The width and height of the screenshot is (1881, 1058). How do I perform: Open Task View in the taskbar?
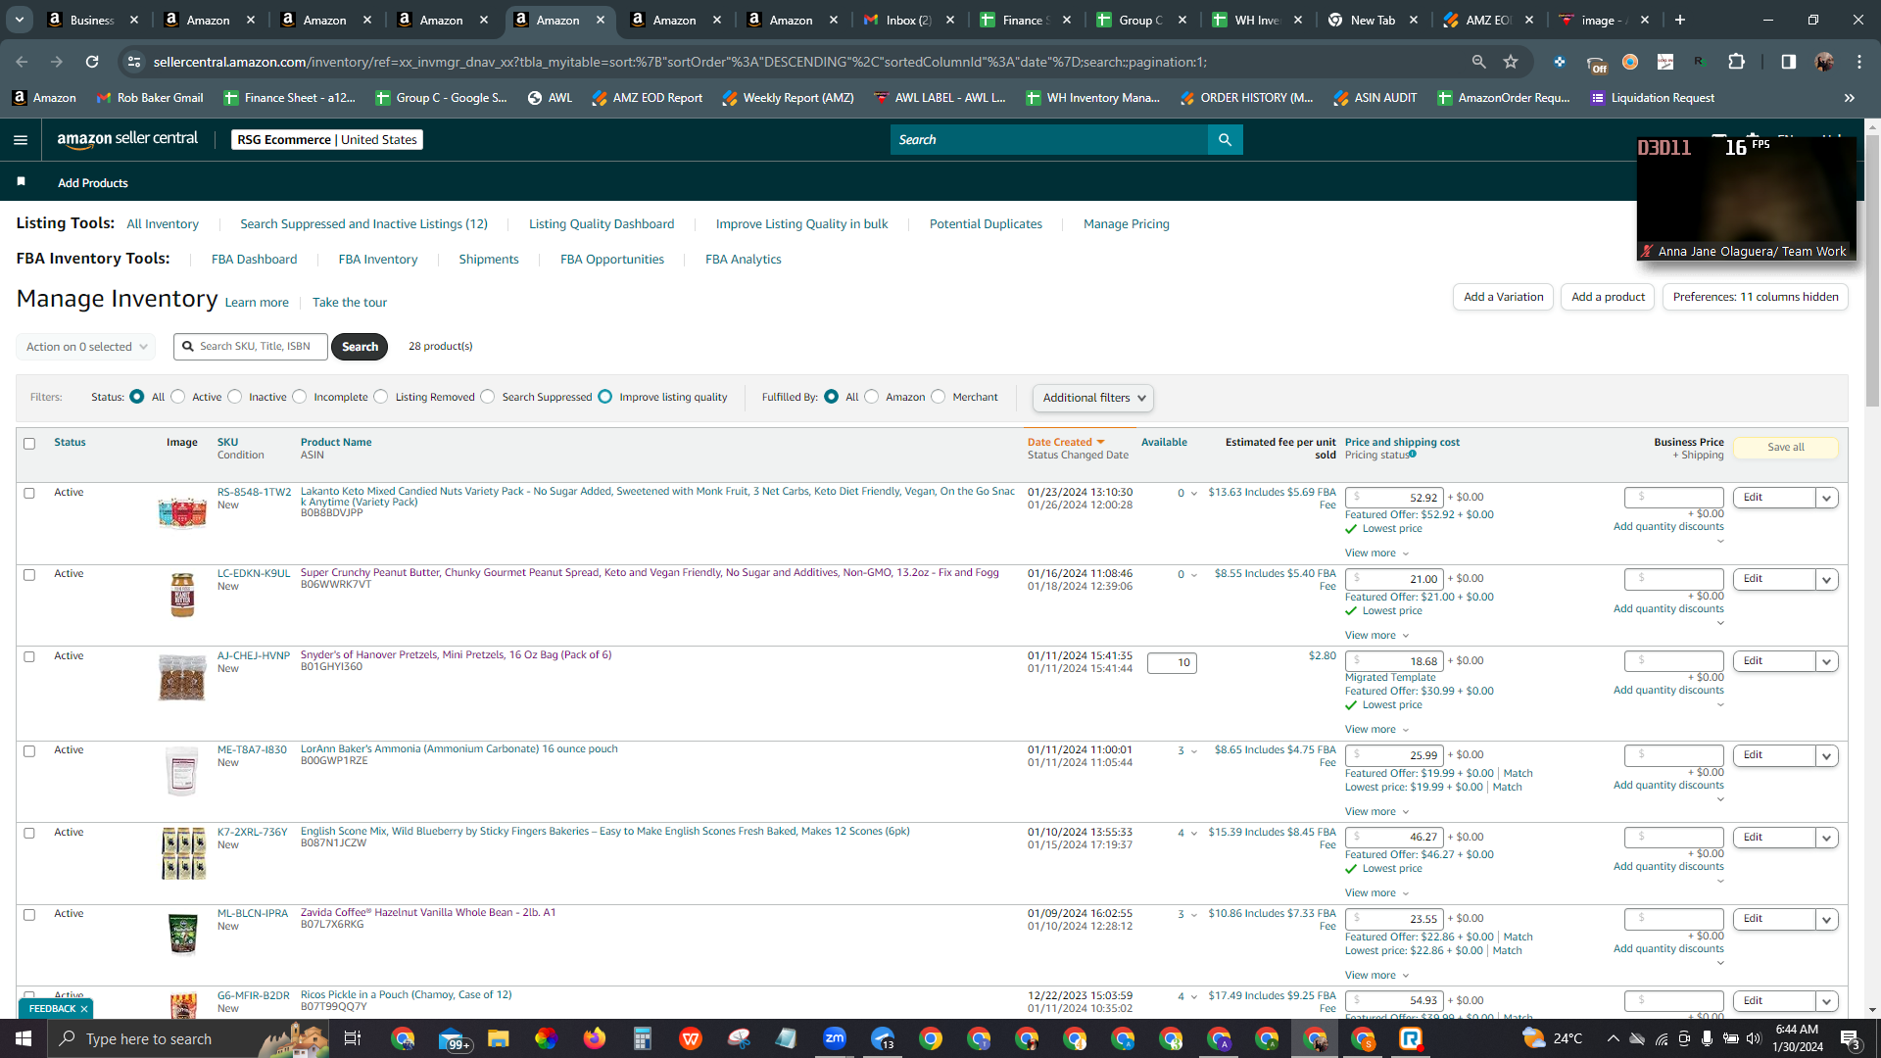click(353, 1038)
